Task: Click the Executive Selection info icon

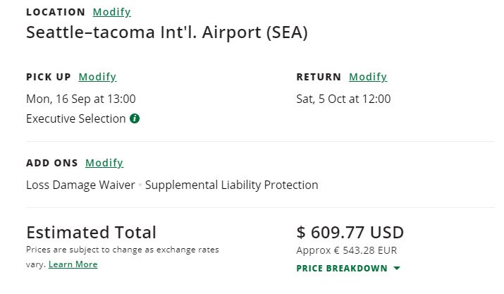Action: click(135, 118)
